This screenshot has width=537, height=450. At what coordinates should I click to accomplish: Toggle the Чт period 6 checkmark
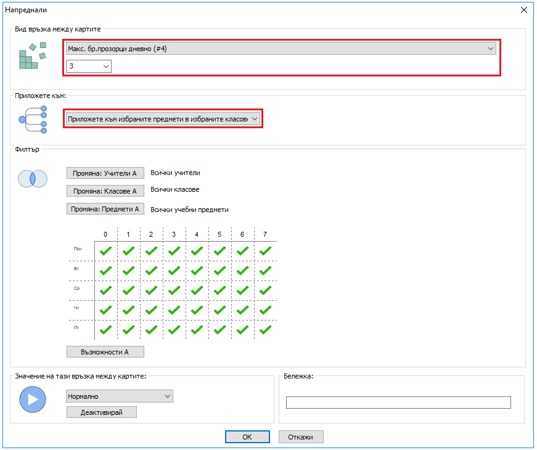click(242, 310)
